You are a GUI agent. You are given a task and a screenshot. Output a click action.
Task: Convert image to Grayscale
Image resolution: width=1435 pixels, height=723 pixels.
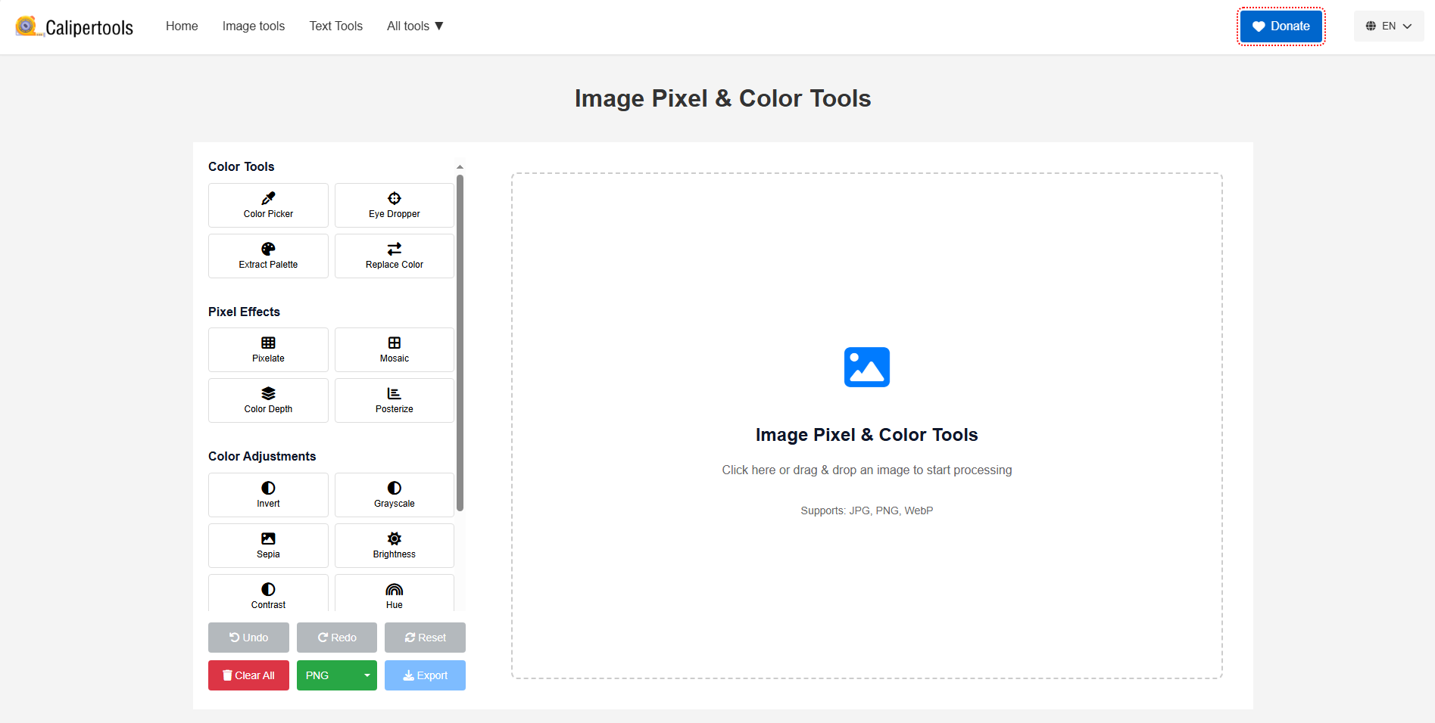(394, 495)
